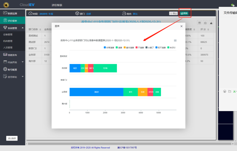Sort by 评分 column arrows
The image size is (237, 151).
[x=208, y=29]
